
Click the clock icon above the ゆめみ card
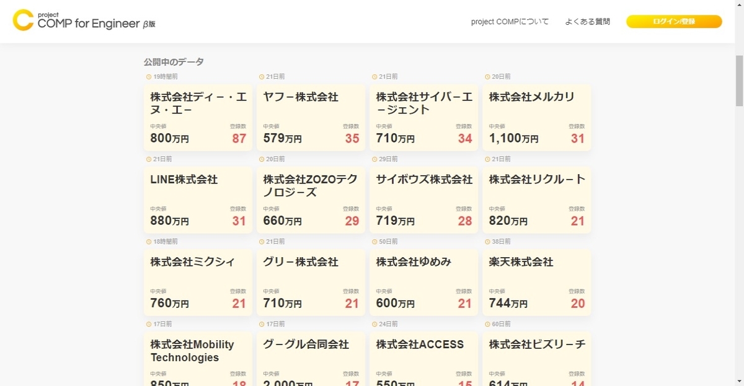(x=374, y=242)
